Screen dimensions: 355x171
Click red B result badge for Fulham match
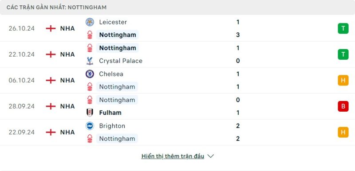coord(343,106)
